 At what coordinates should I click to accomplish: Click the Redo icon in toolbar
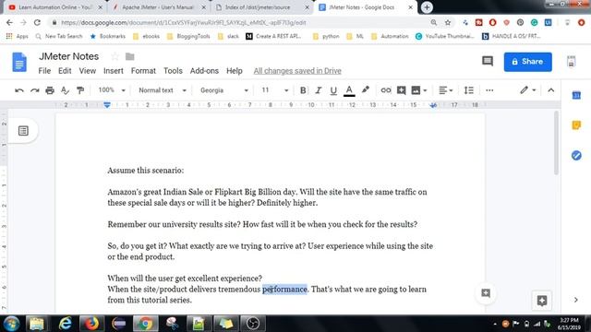tap(35, 90)
